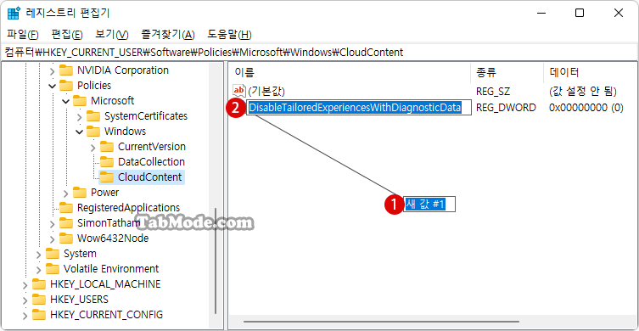Open the 보기(V) menu
Viewport: 639px width, 331px height.
point(112,35)
